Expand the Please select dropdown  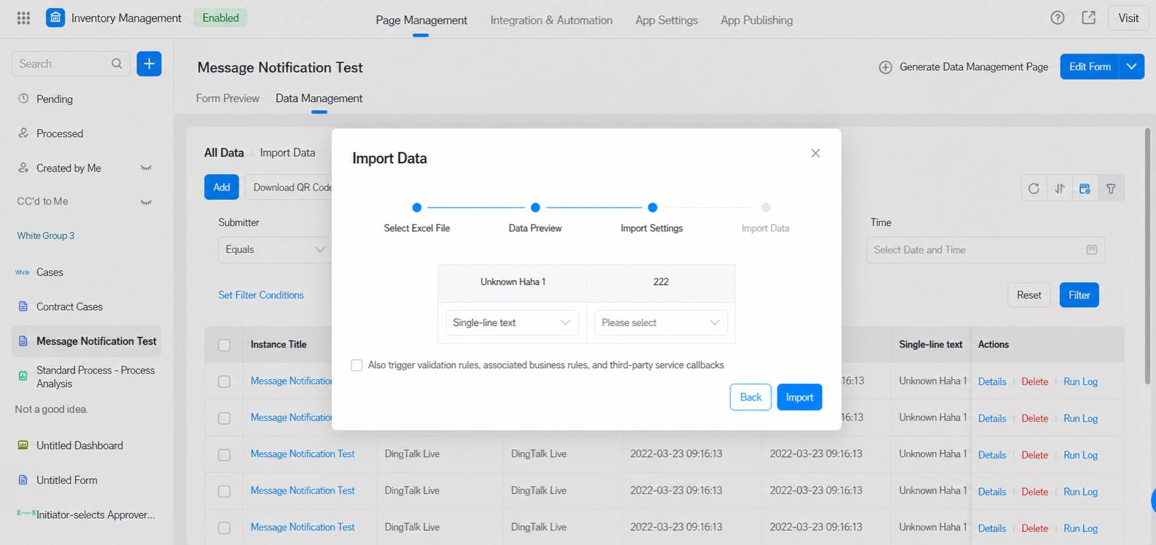point(661,322)
